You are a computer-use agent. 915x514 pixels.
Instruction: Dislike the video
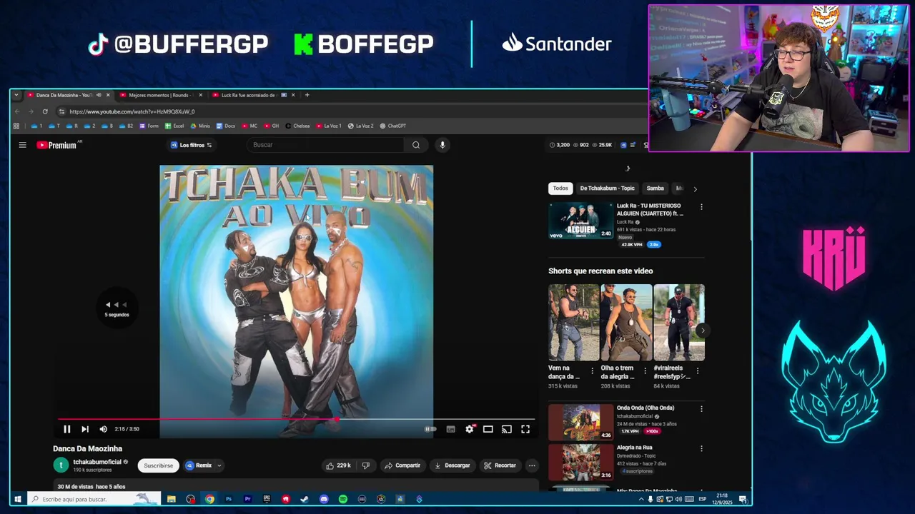click(365, 465)
